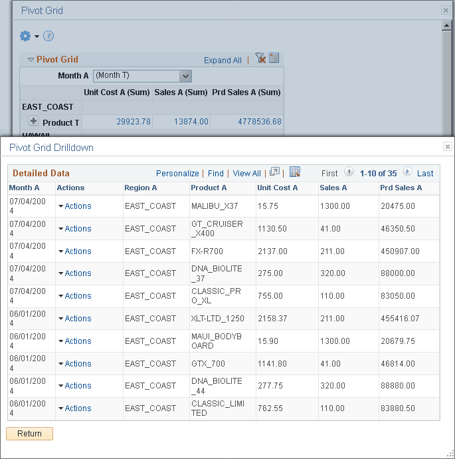Expand the Product T row plus icon
455x459 pixels.
coord(33,120)
